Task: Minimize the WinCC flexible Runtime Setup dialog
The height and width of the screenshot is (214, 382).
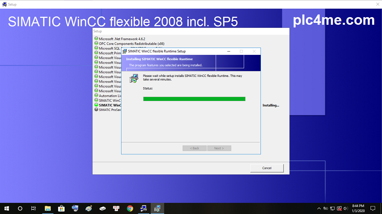Action: [228, 51]
